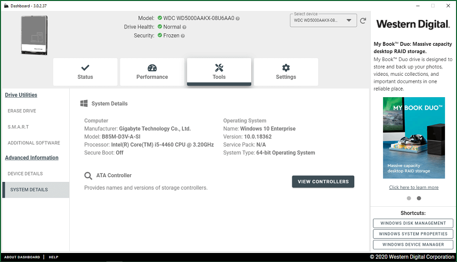The image size is (457, 262).
Task: Open Windows Disk Management shortcut
Action: coord(413,223)
